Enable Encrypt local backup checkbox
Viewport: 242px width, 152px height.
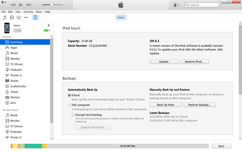(73, 115)
